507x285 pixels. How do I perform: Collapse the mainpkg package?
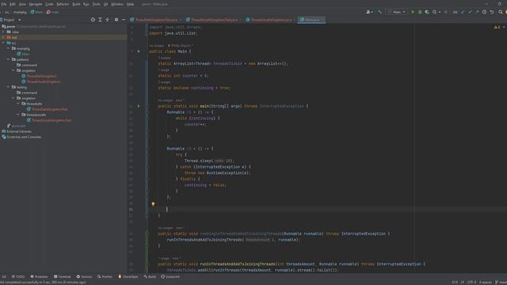tap(9, 48)
